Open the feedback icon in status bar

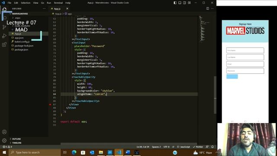point(207,147)
